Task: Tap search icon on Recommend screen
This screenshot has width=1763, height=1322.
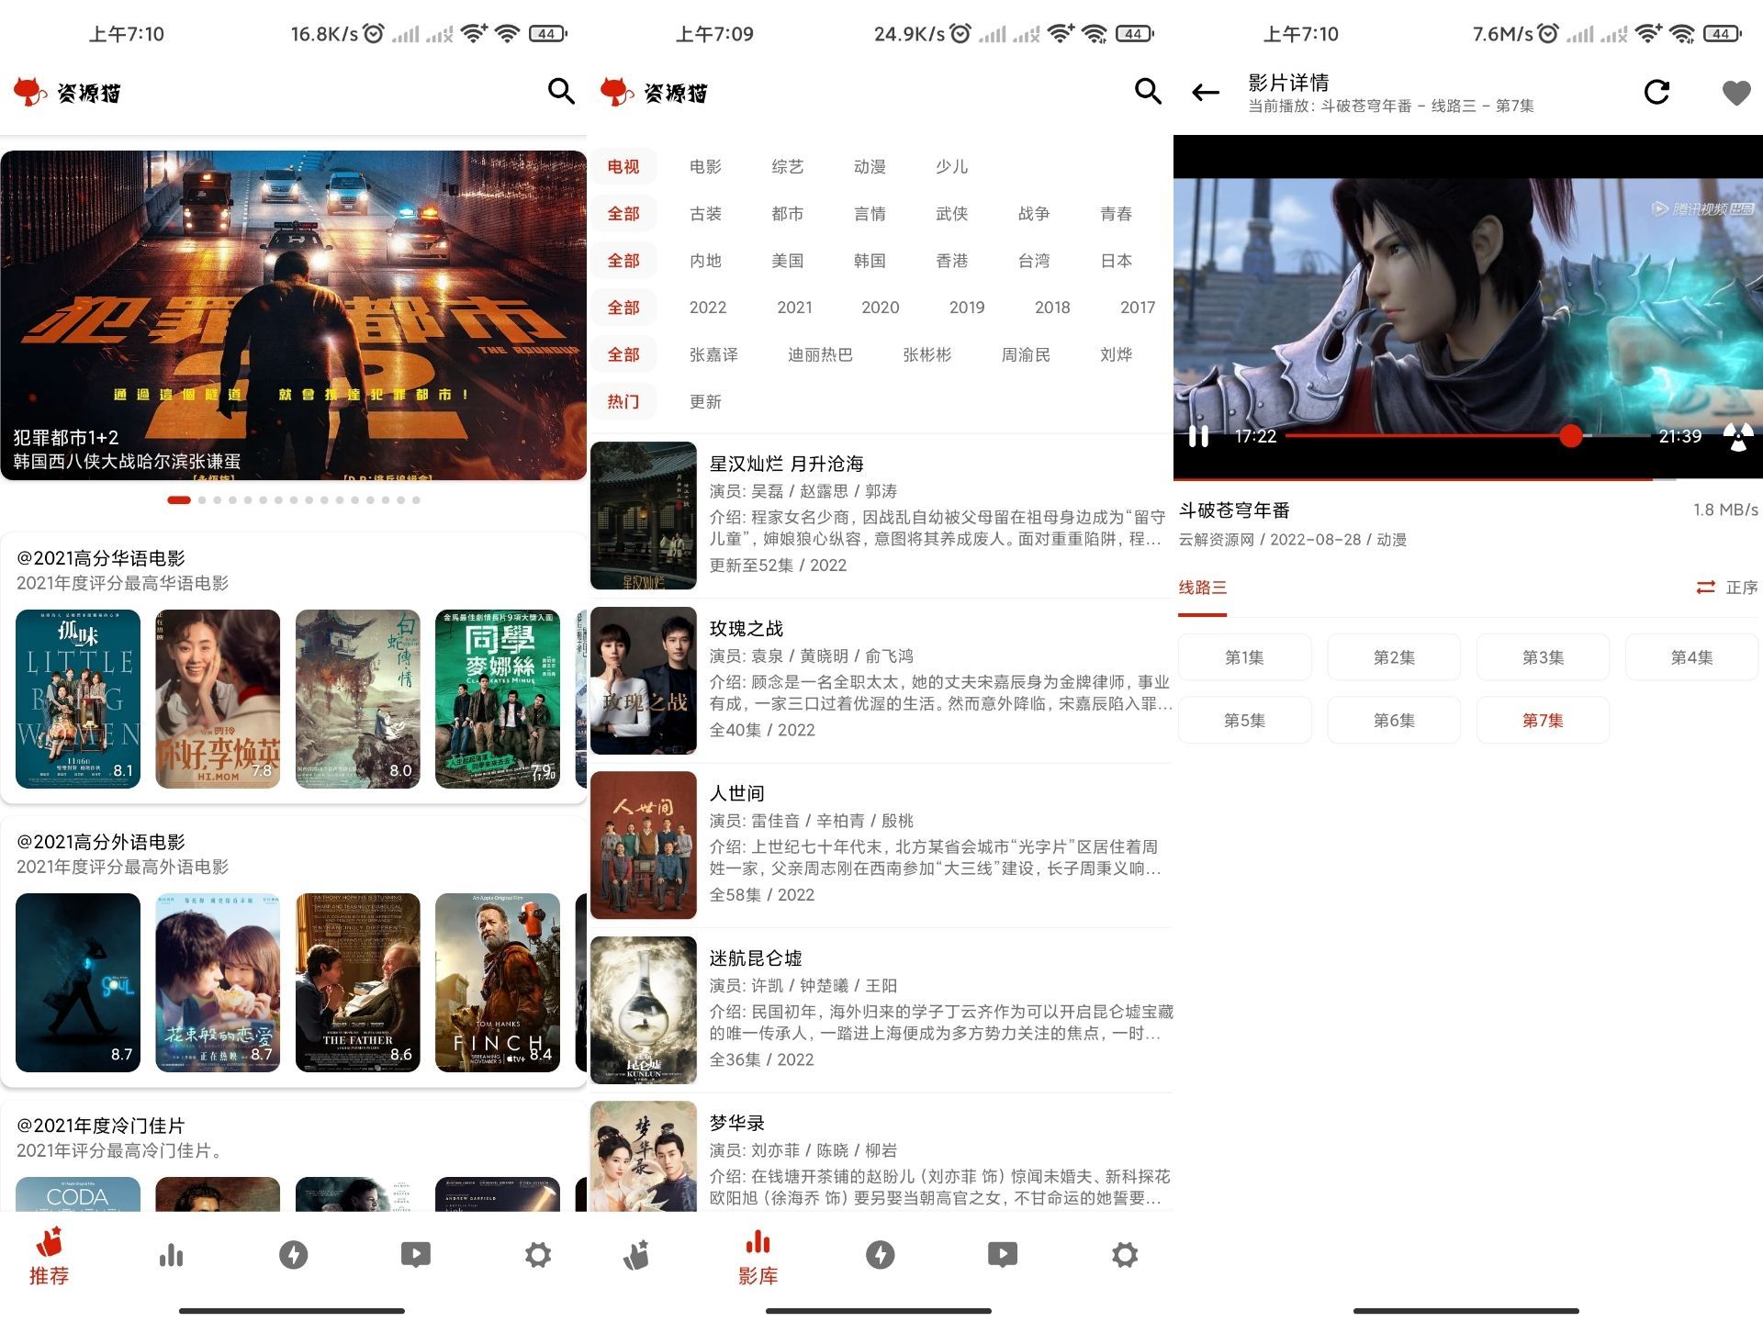Action: (560, 91)
